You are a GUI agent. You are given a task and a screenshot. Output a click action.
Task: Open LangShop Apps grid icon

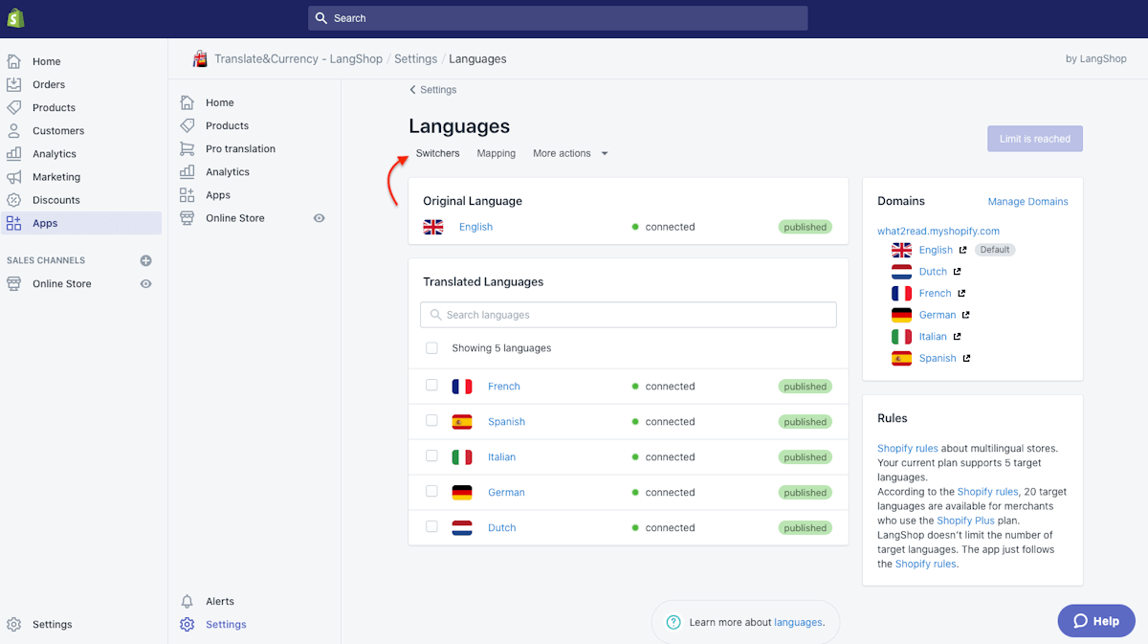pos(187,194)
